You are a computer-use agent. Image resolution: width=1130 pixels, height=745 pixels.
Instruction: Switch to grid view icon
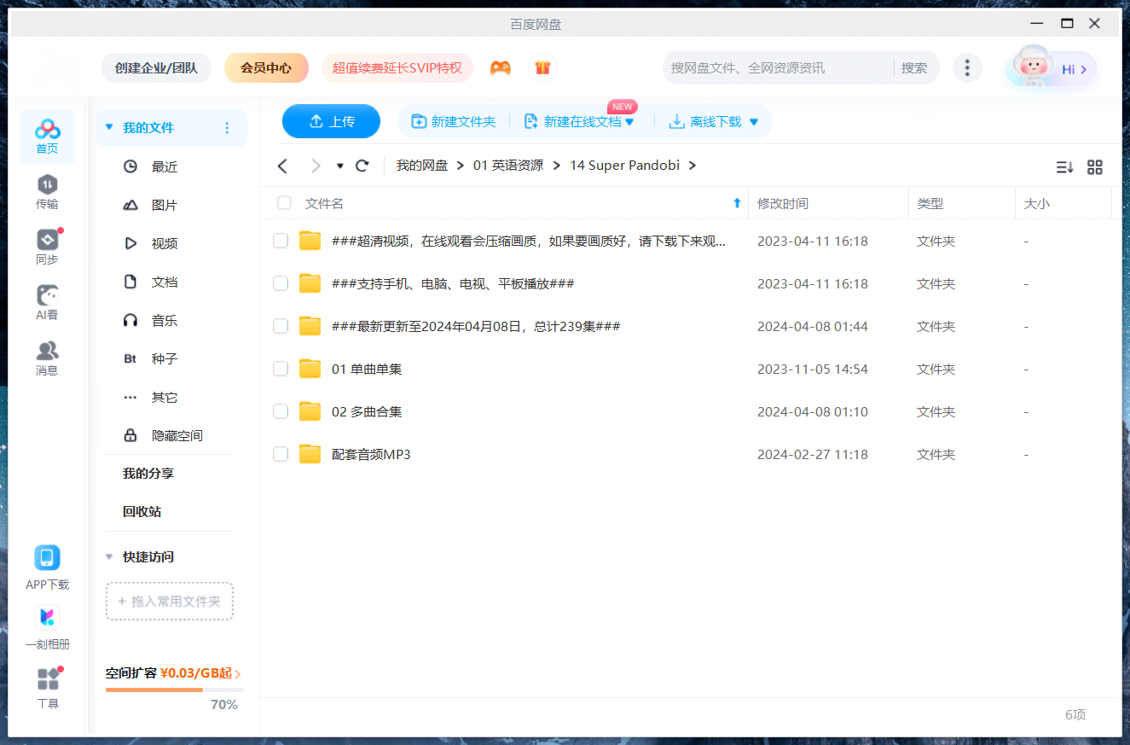tap(1095, 167)
